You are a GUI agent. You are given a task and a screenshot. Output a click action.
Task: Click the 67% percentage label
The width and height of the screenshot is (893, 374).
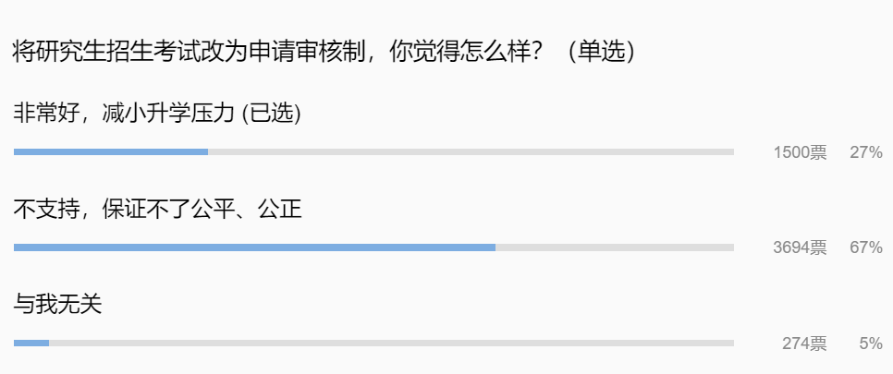[x=866, y=247]
